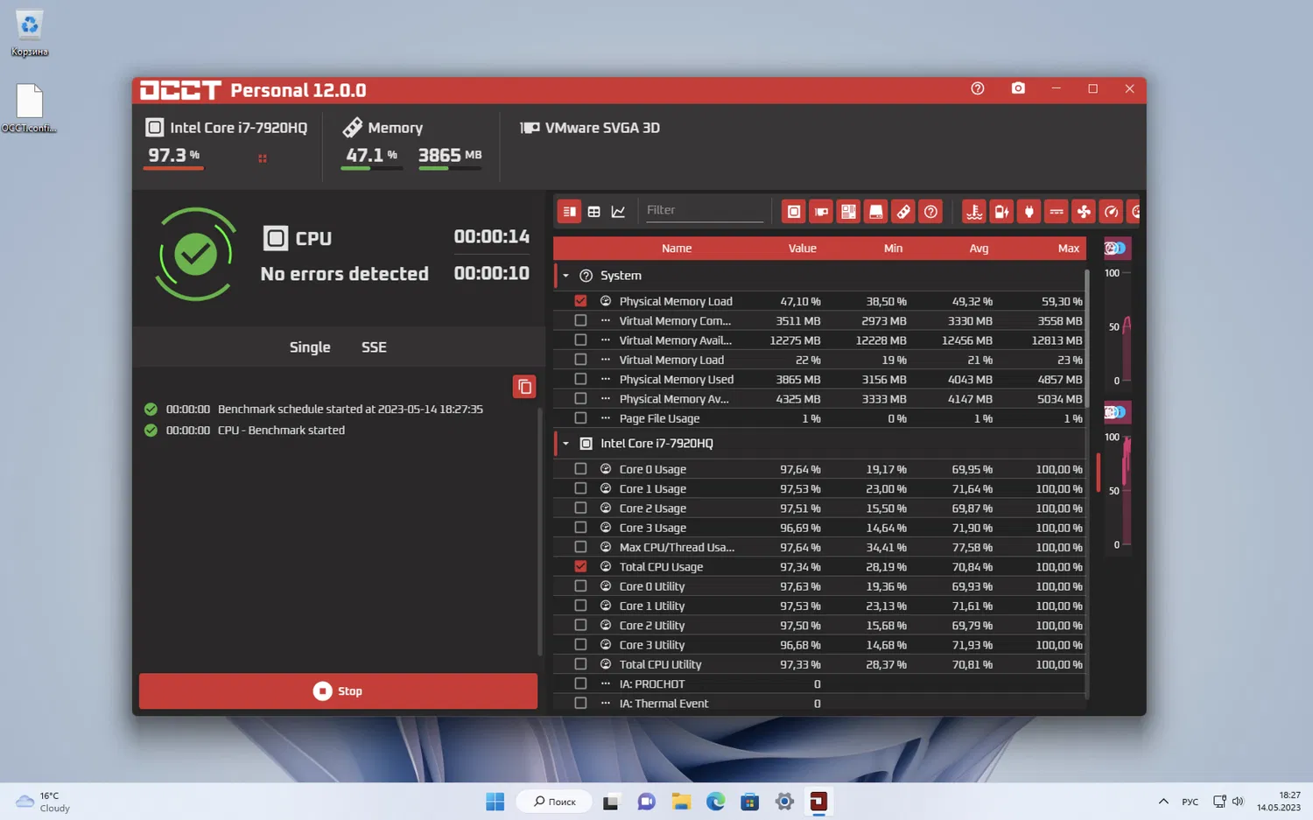Check the Page File Usage checkbox
This screenshot has height=820, width=1313.
coord(580,418)
